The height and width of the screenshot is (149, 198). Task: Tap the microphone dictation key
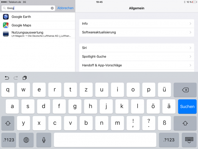(x=44, y=140)
